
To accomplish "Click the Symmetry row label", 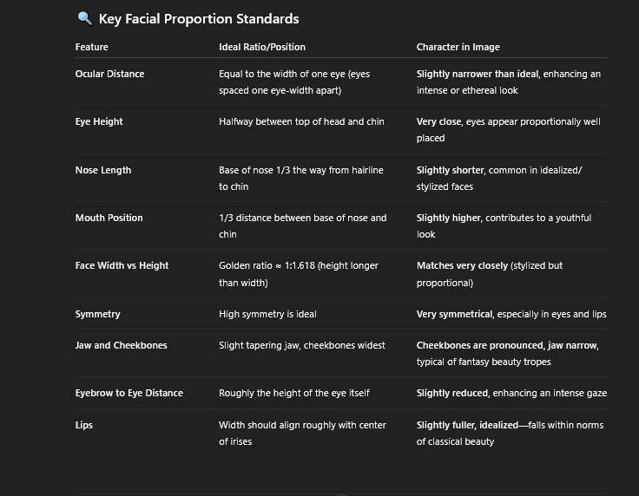I will coord(98,314).
